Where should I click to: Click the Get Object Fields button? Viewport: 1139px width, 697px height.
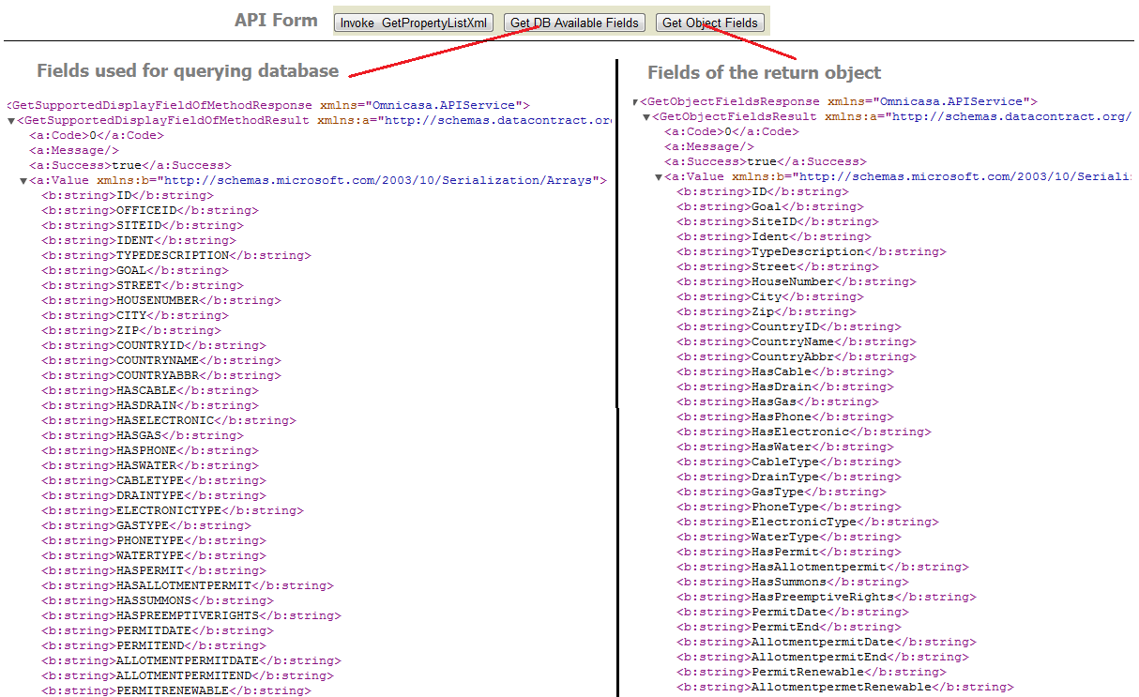(710, 23)
